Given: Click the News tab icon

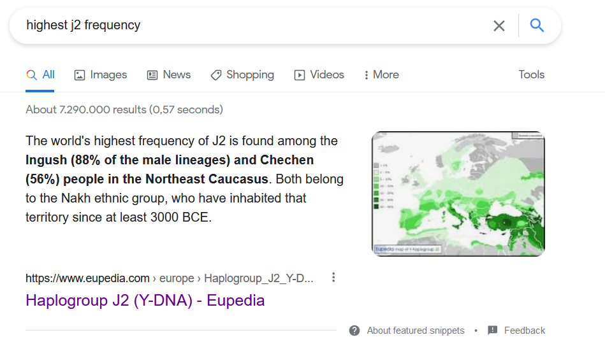Looking at the screenshot, I should click(152, 75).
